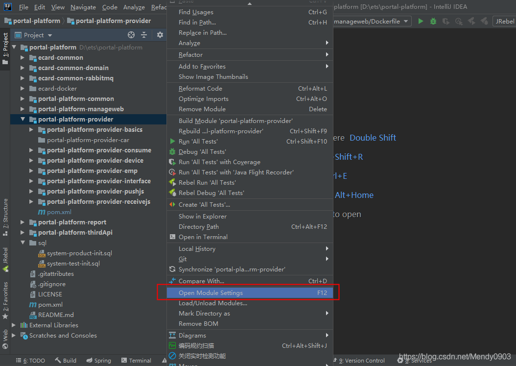Open the Terminal bottom tool window
This screenshot has width=516, height=366.
(136, 361)
